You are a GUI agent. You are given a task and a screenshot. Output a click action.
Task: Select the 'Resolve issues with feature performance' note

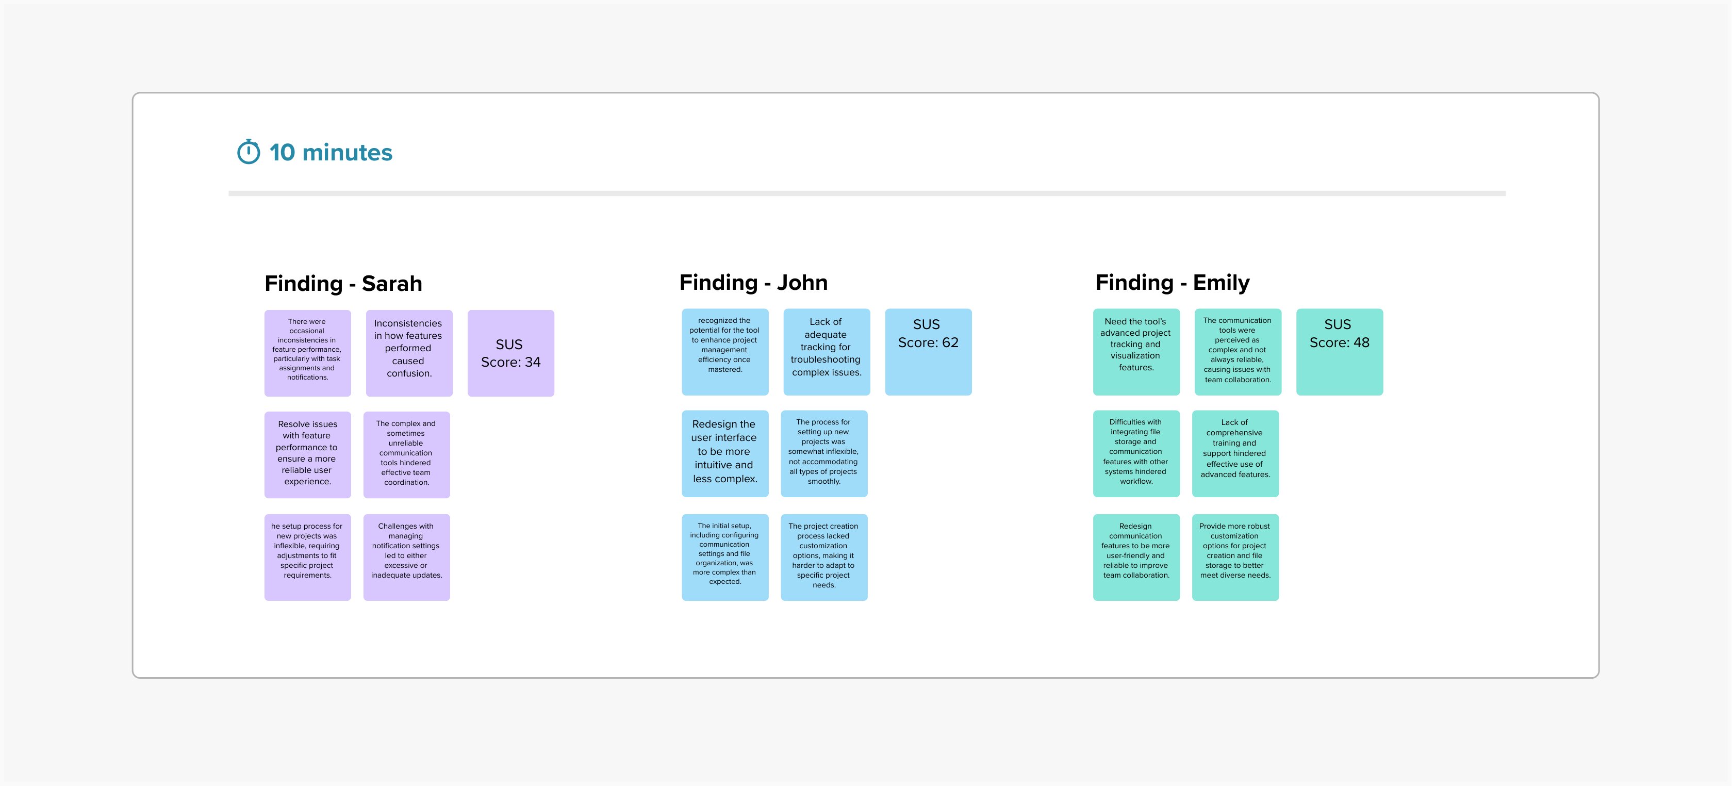pos(307,454)
